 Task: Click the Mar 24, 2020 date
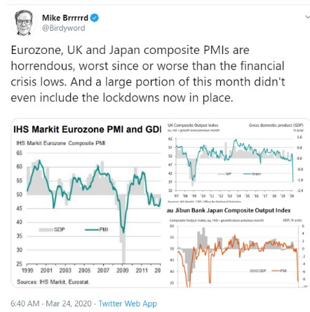pyautogui.click(x=69, y=304)
